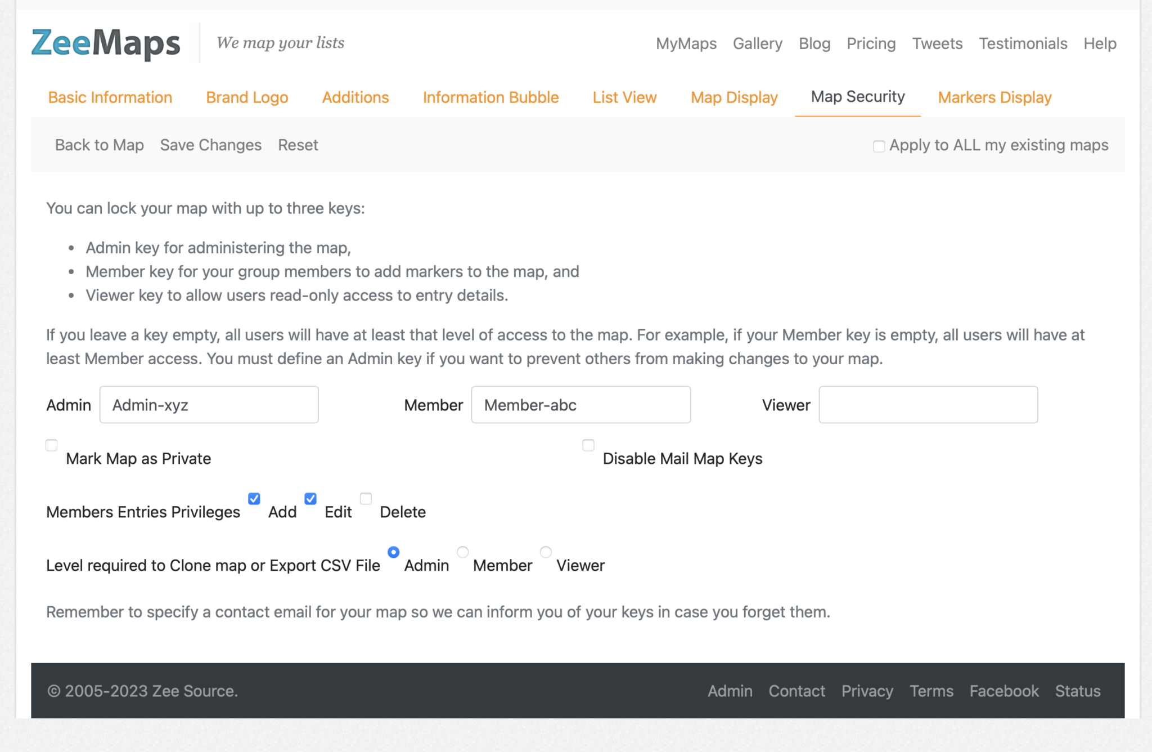Enable the Mark Map as Private checkbox
The width and height of the screenshot is (1152, 752).
point(51,445)
